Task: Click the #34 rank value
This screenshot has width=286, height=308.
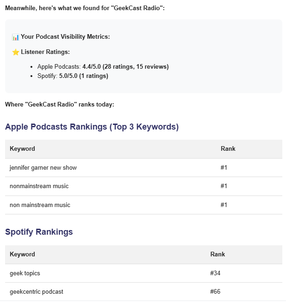Action: pos(215,273)
